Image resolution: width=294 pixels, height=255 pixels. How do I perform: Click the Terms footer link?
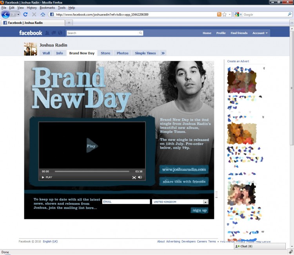(212, 241)
